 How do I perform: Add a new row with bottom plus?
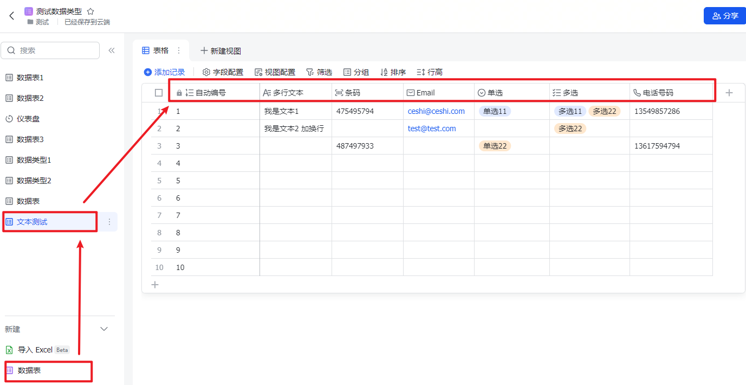[x=155, y=285]
